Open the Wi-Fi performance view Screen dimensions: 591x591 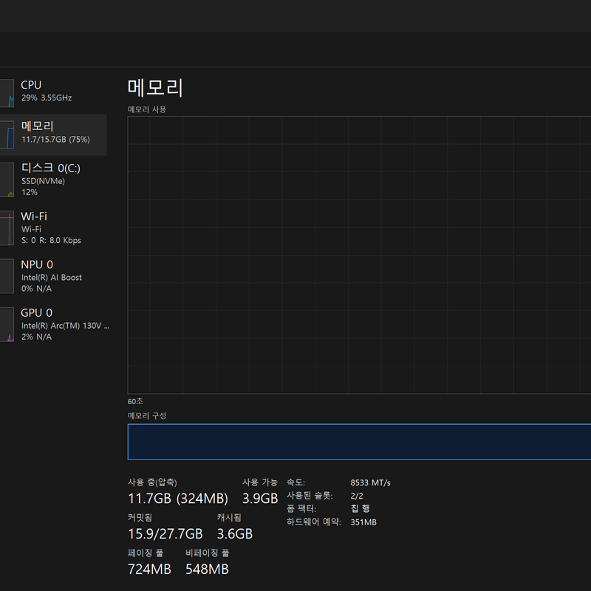pos(52,228)
